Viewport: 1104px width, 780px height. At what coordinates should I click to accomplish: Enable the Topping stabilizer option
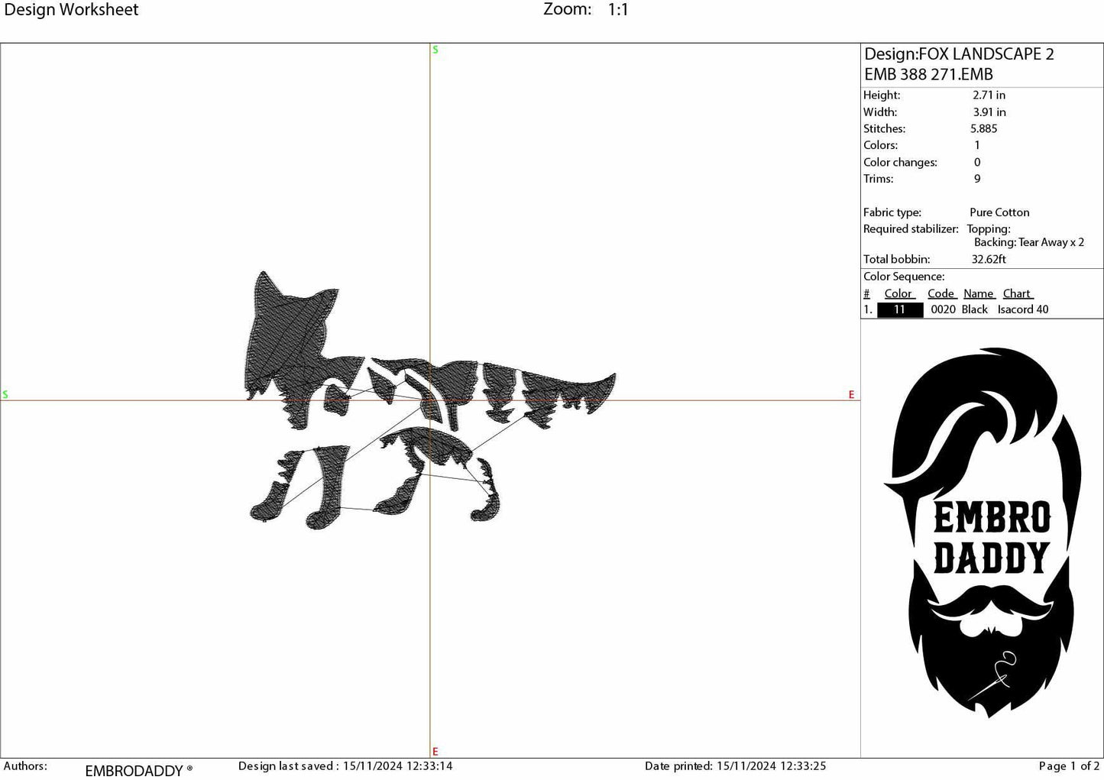pyautogui.click(x=989, y=228)
